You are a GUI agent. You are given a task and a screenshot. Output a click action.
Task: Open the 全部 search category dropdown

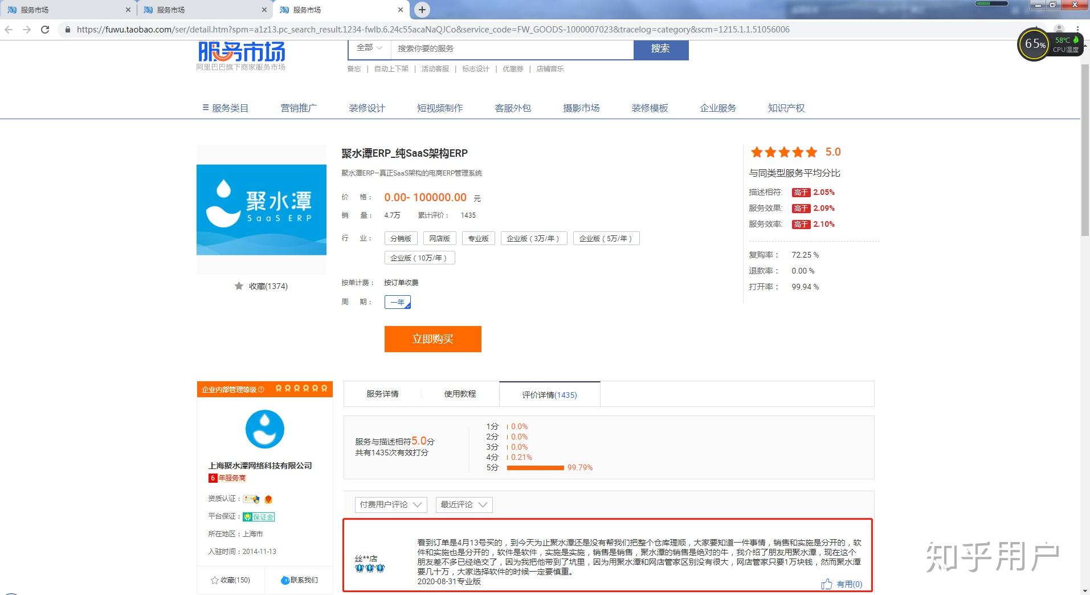369,48
